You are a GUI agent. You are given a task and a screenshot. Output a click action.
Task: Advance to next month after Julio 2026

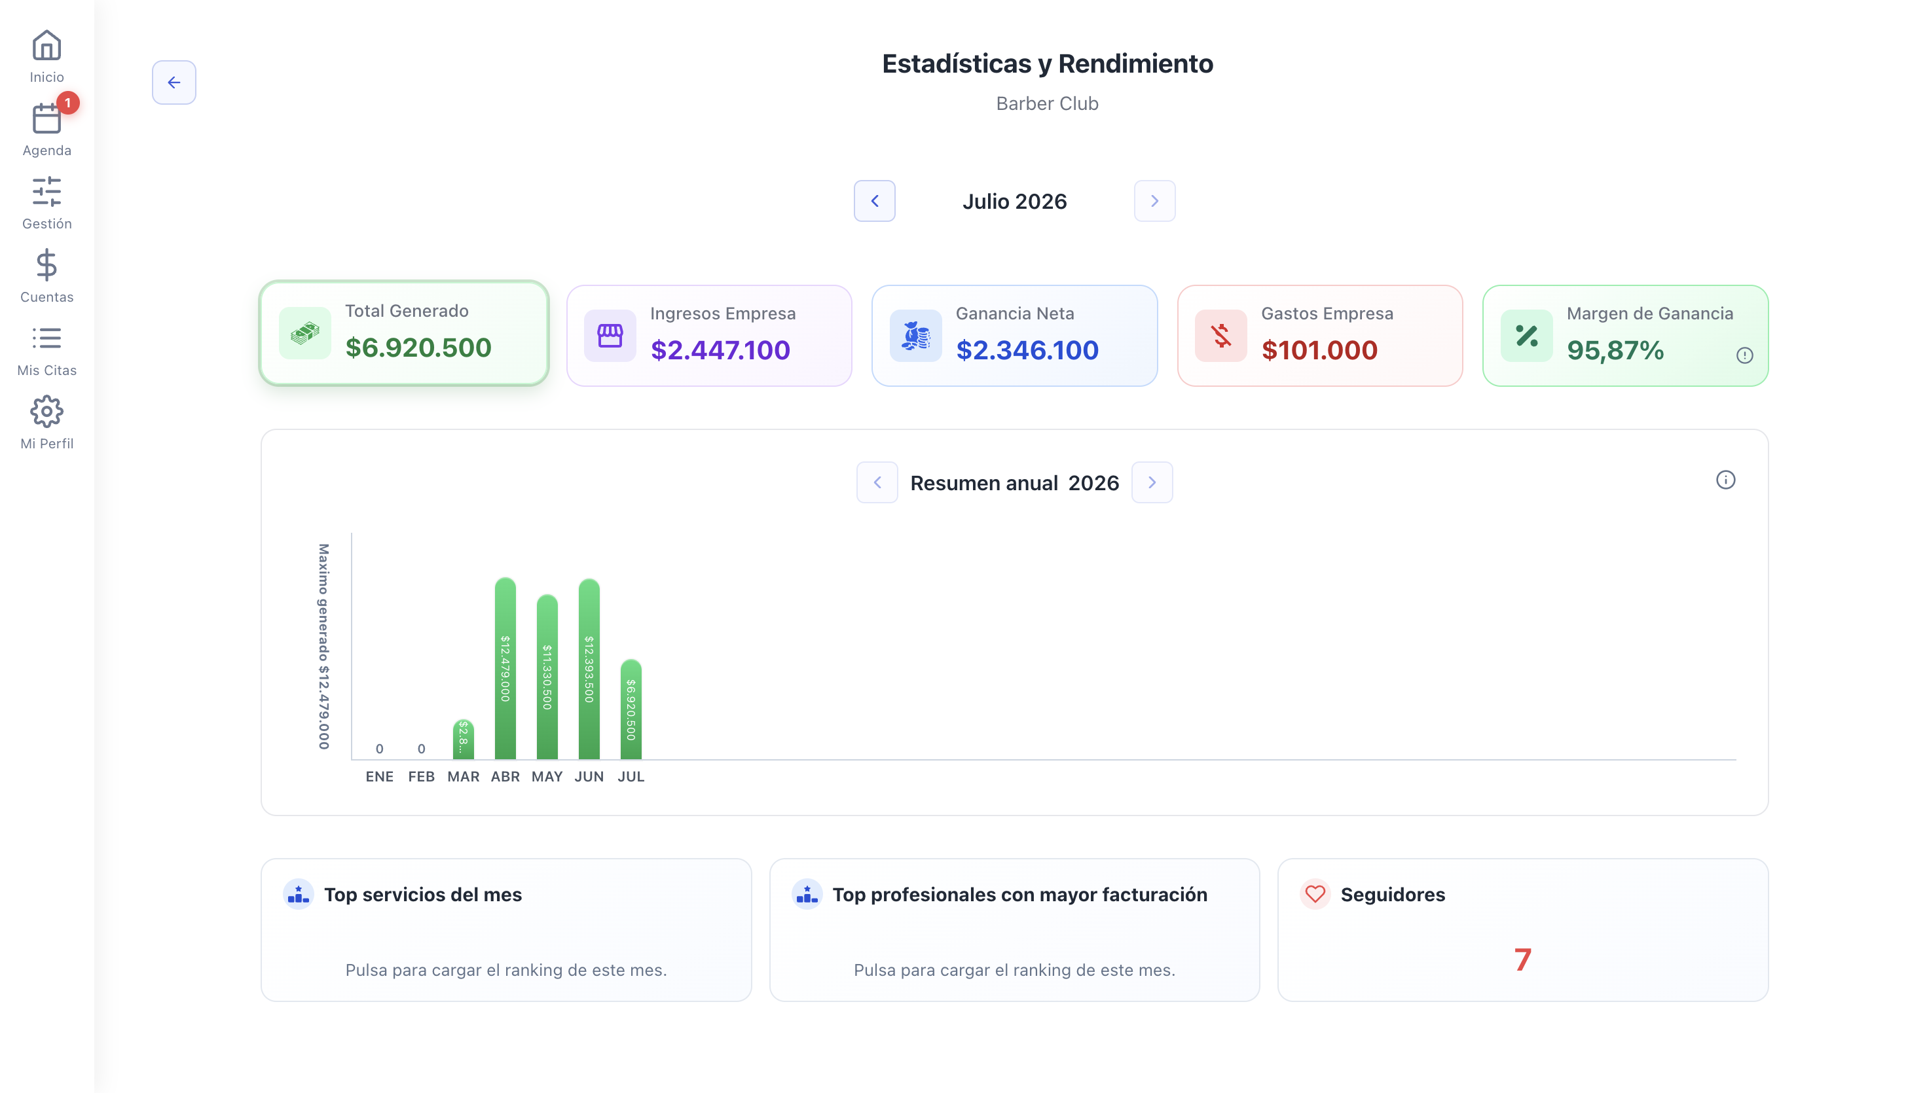click(1155, 201)
